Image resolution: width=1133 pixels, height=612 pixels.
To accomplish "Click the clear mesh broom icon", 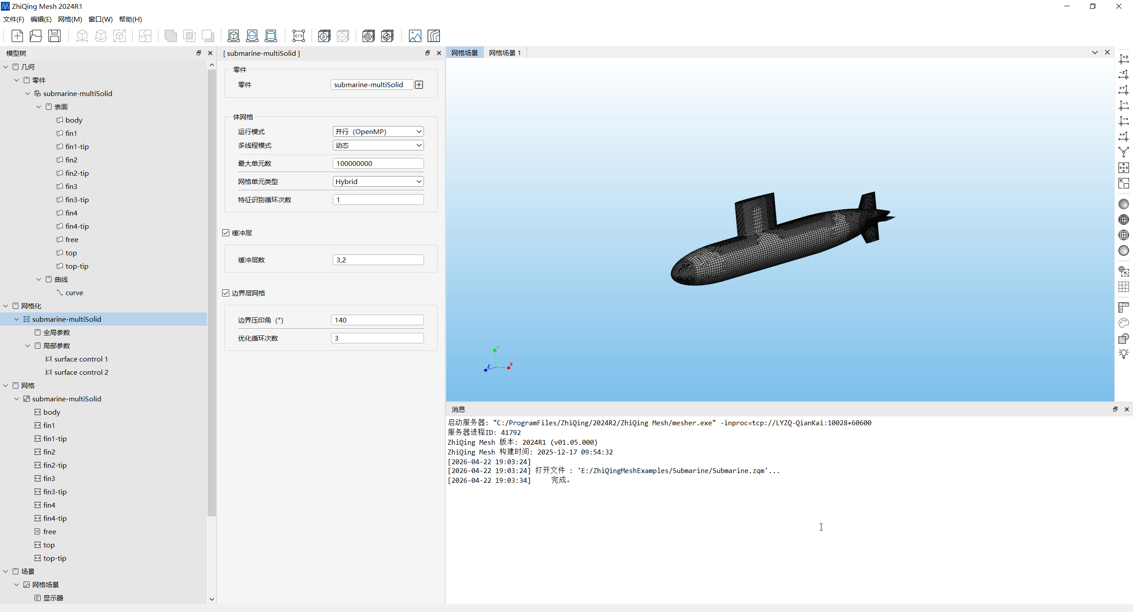I will click(387, 36).
